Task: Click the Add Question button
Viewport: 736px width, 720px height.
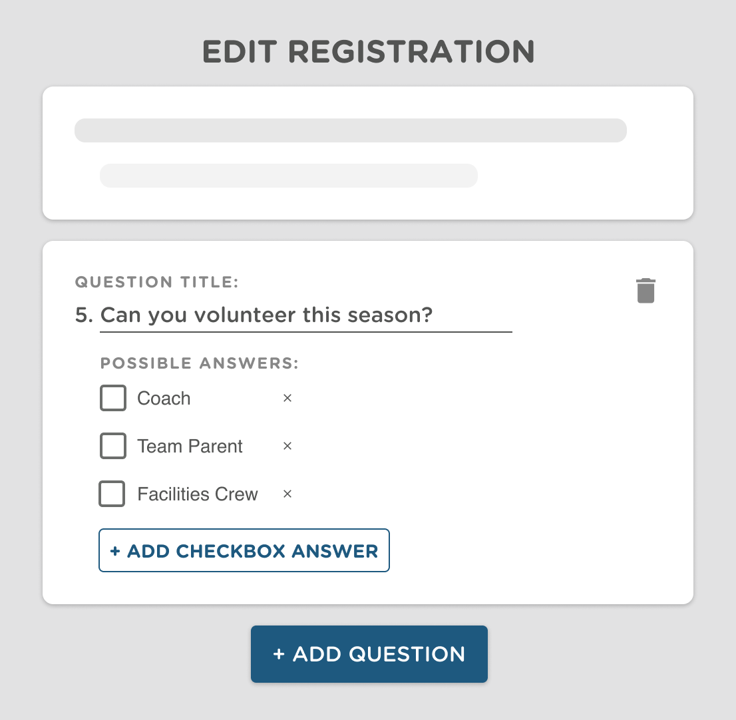Action: 369,654
